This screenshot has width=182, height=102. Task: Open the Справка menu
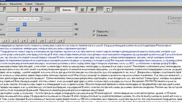click(x=40, y=4)
